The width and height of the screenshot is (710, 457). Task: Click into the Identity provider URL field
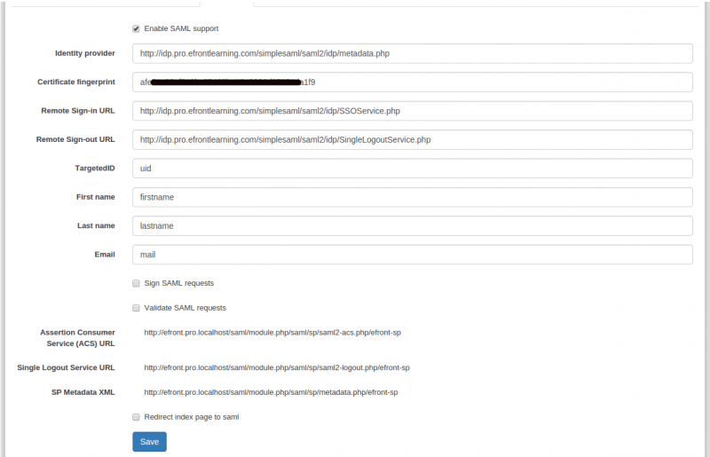coord(412,53)
